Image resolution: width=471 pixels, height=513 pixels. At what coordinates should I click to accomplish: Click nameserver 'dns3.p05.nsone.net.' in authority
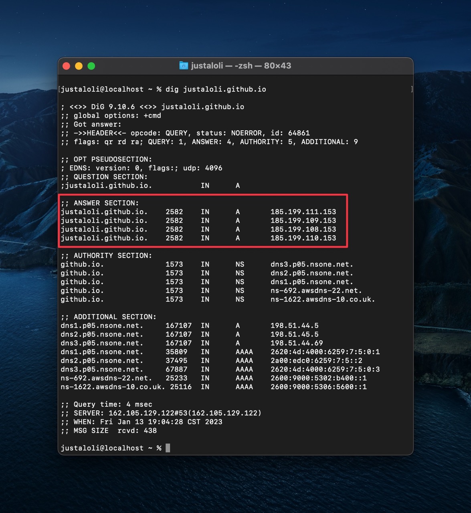point(312,265)
